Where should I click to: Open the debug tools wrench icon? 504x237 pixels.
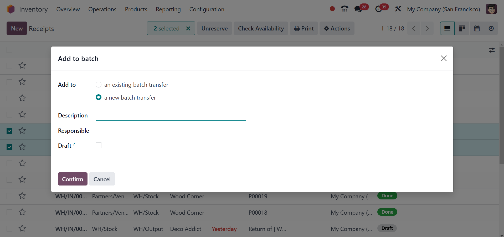pos(398,9)
